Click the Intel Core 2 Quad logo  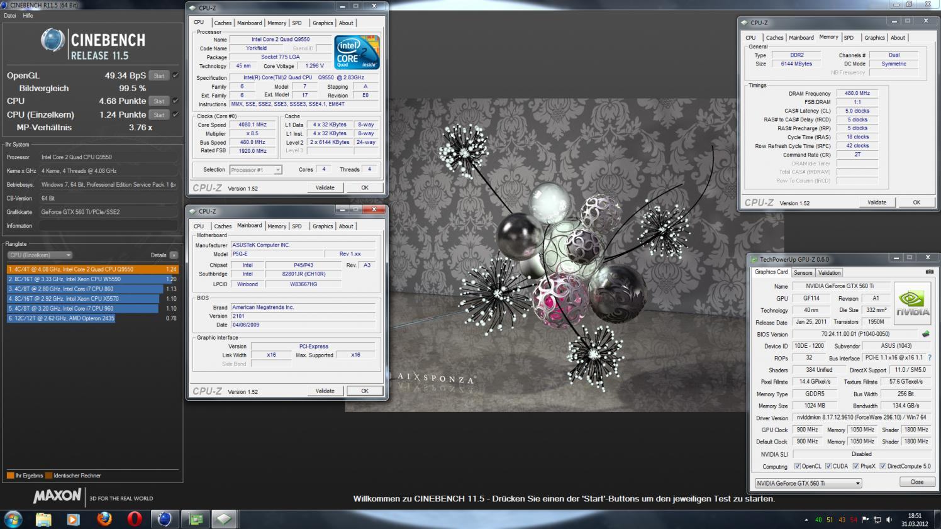pyautogui.click(x=357, y=52)
